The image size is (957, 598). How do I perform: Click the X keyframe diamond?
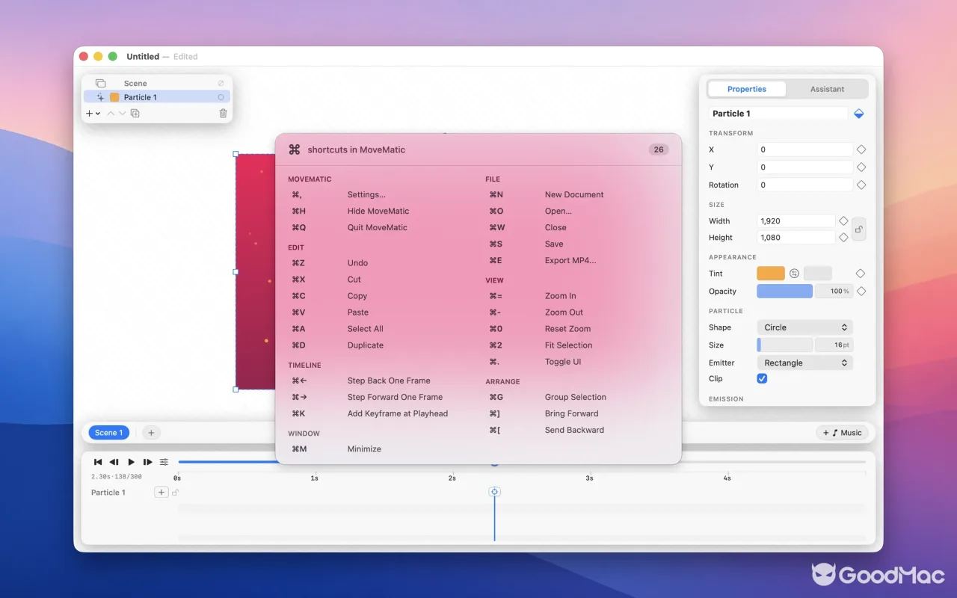click(861, 149)
